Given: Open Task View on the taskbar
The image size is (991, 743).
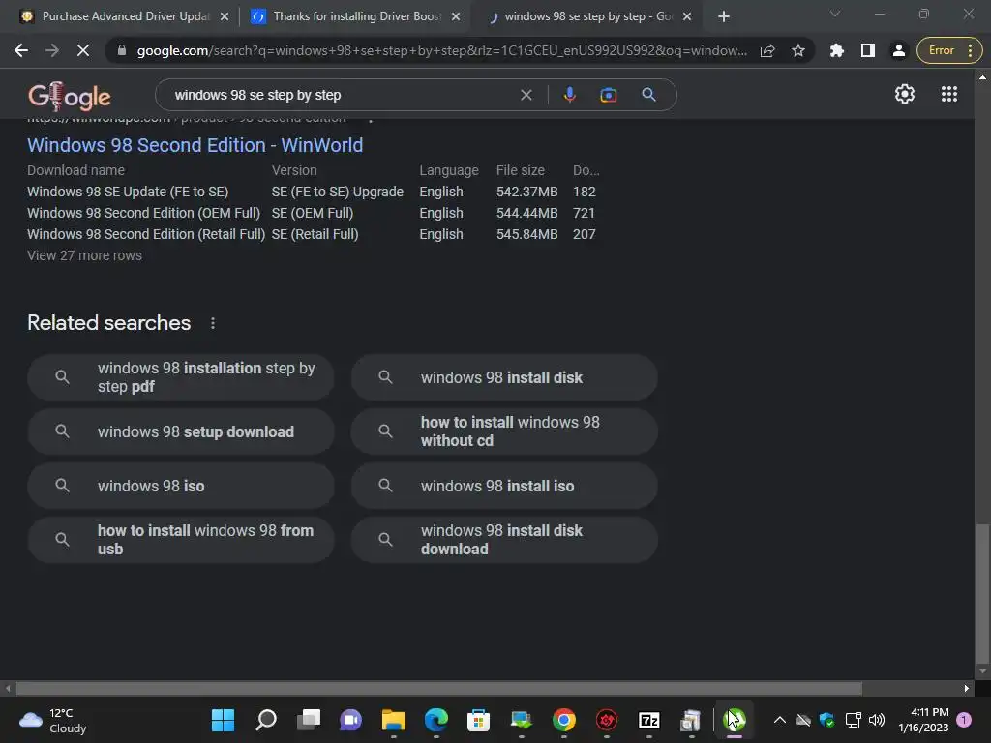Looking at the screenshot, I should pos(309,720).
